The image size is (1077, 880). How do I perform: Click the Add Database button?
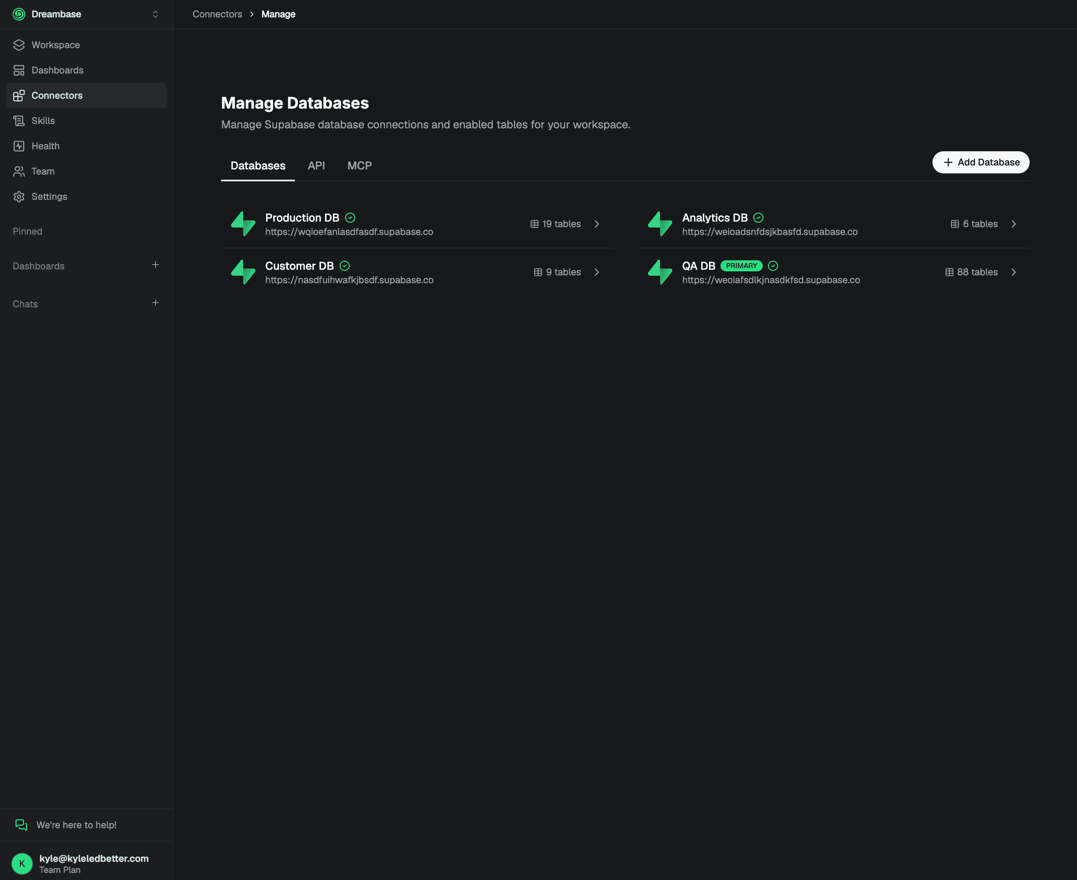tap(981, 162)
